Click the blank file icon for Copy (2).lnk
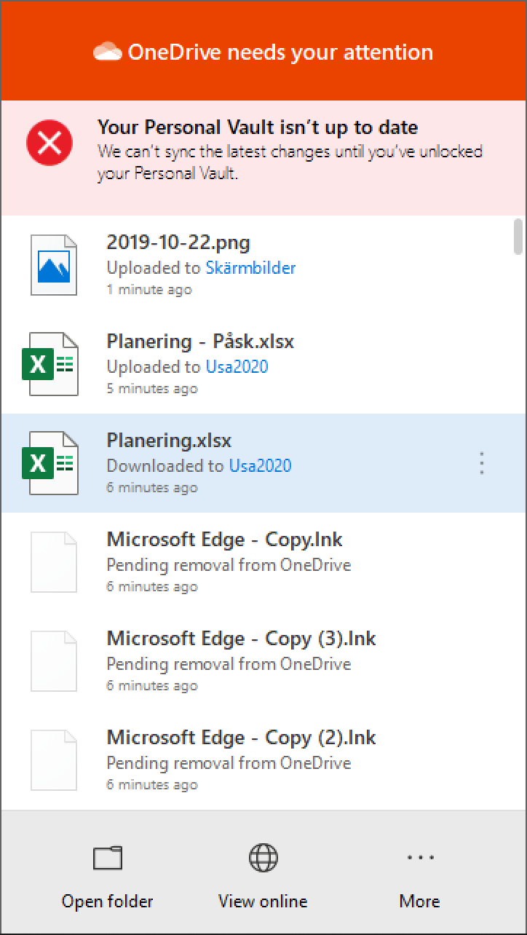 [x=53, y=760]
